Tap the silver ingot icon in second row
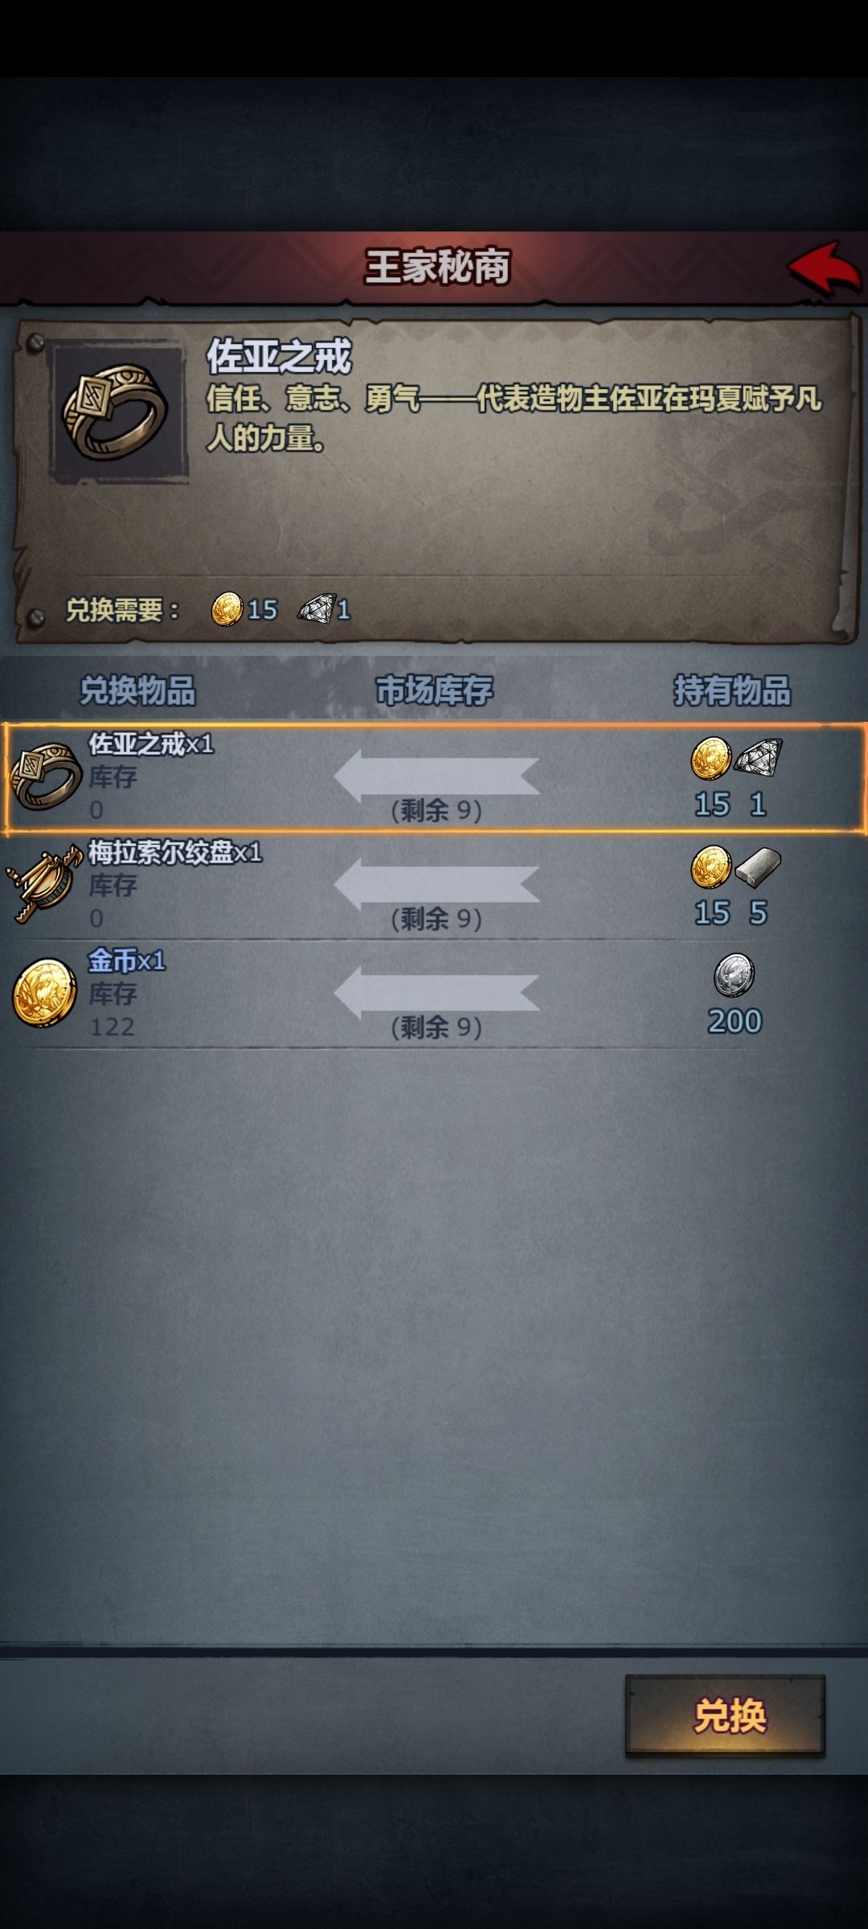The width and height of the screenshot is (868, 1929). click(x=758, y=866)
